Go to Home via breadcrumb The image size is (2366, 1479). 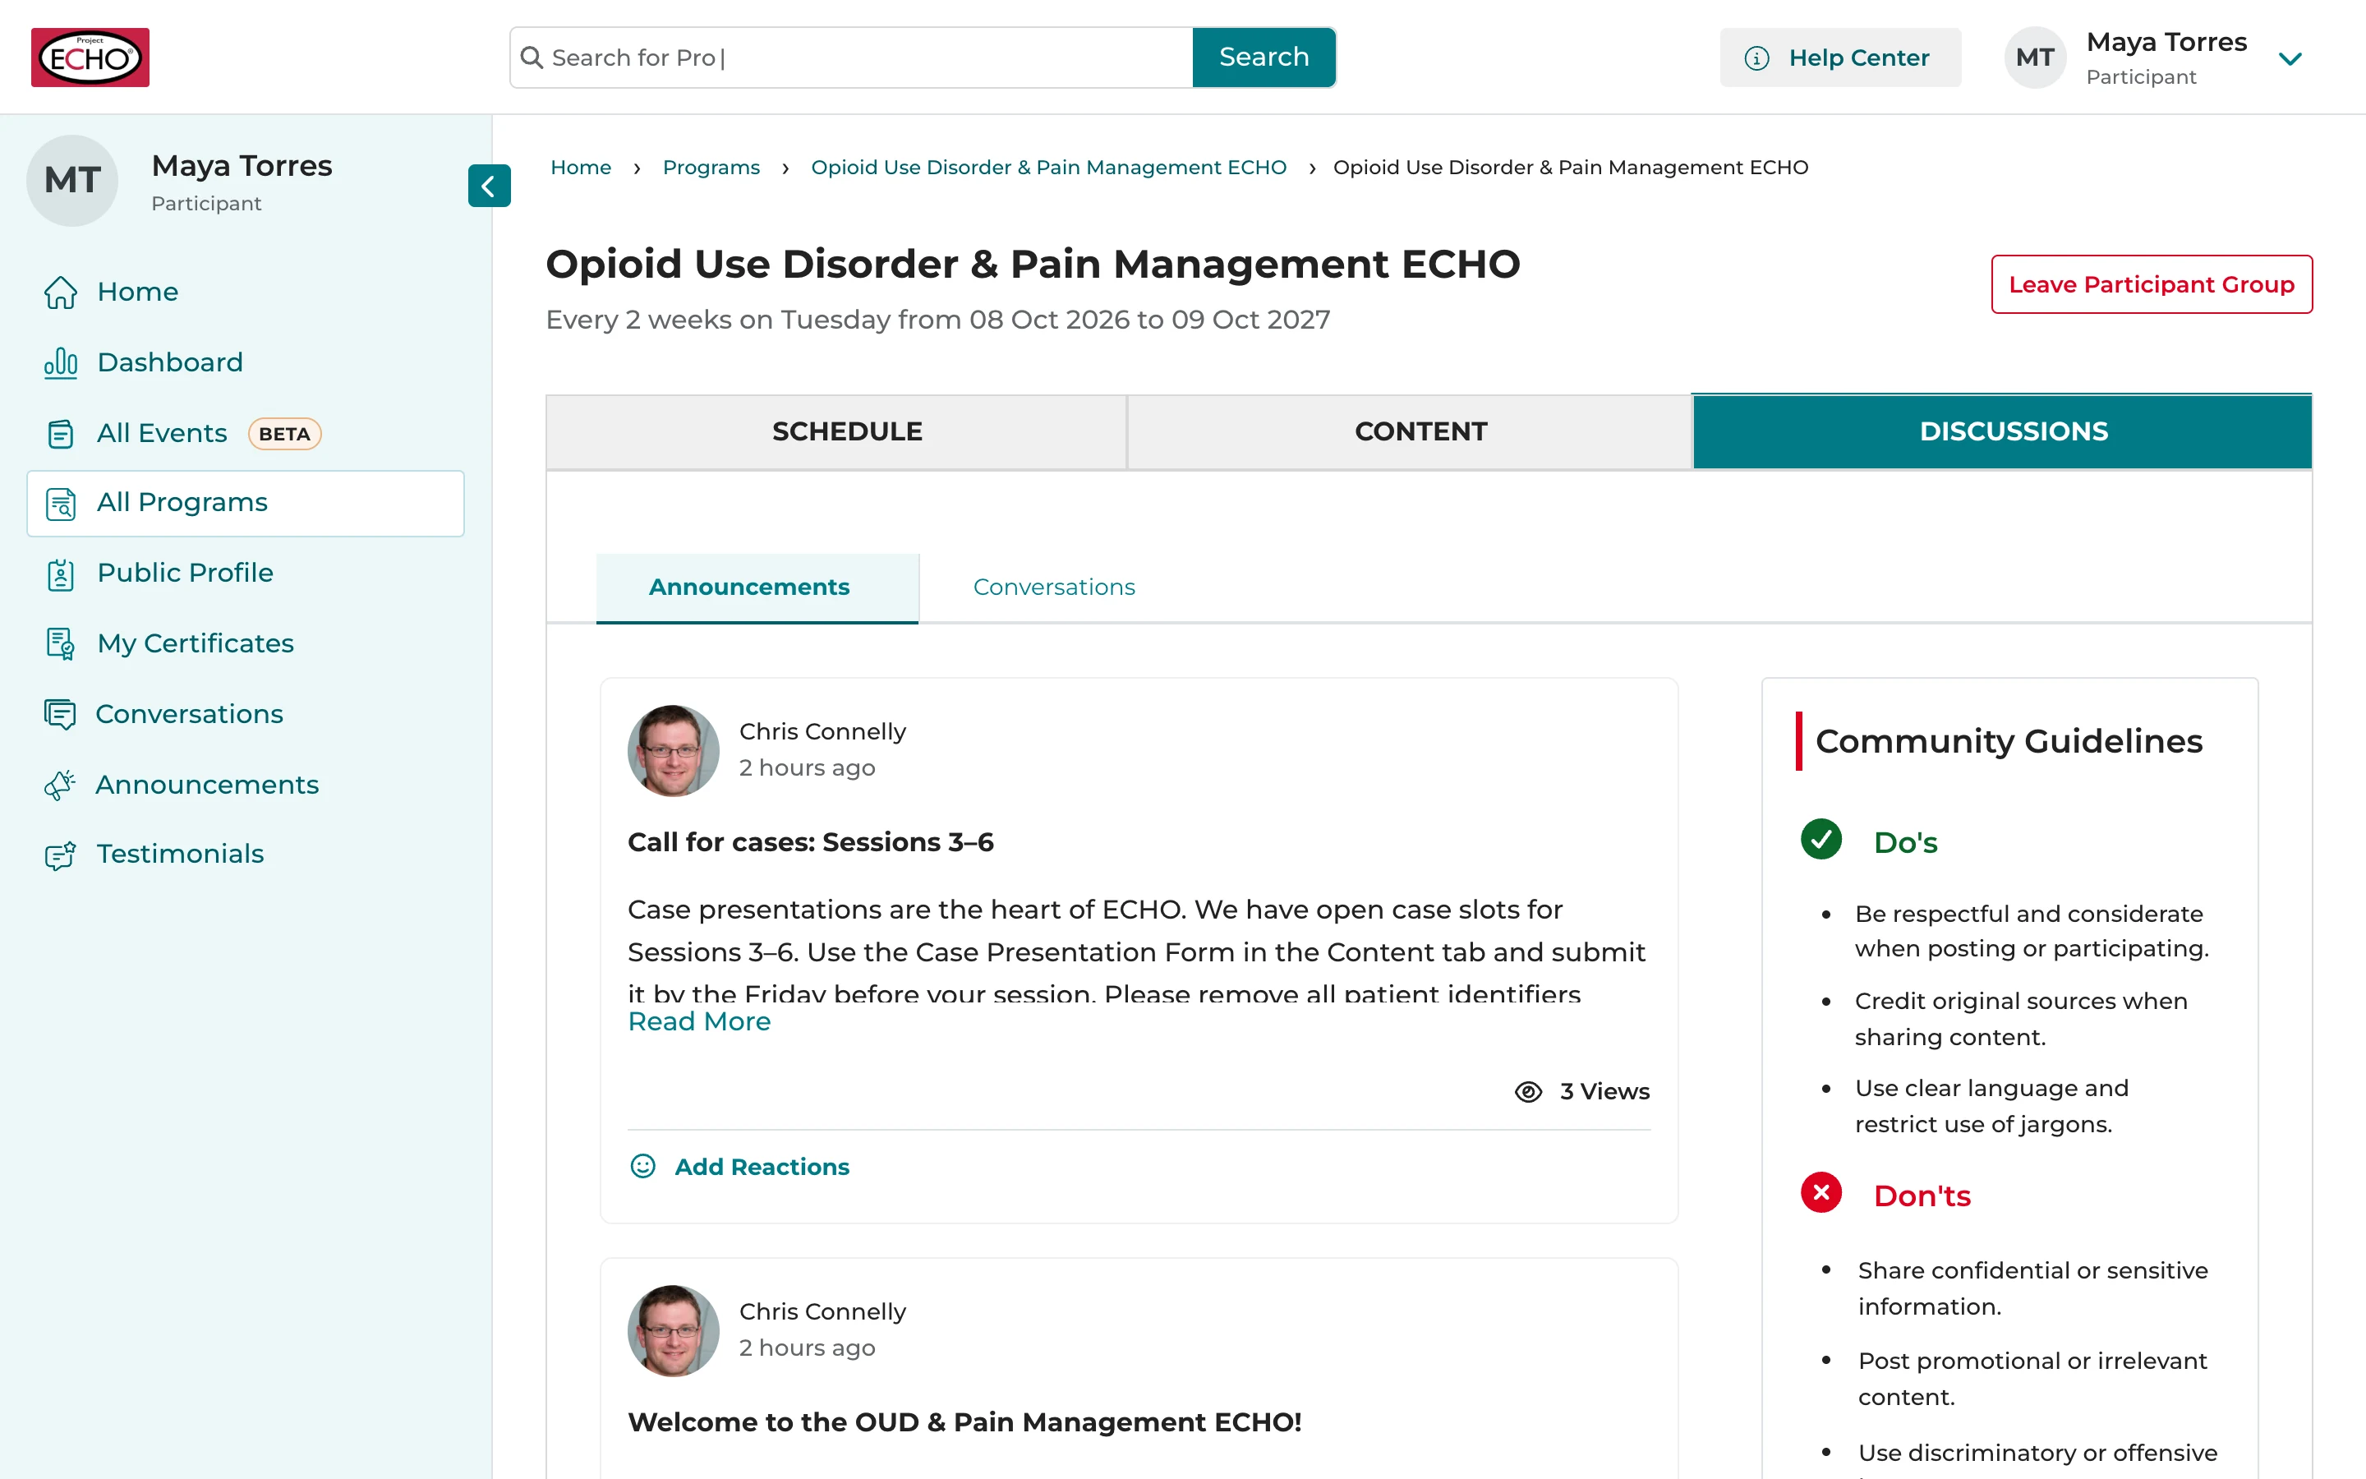[581, 168]
